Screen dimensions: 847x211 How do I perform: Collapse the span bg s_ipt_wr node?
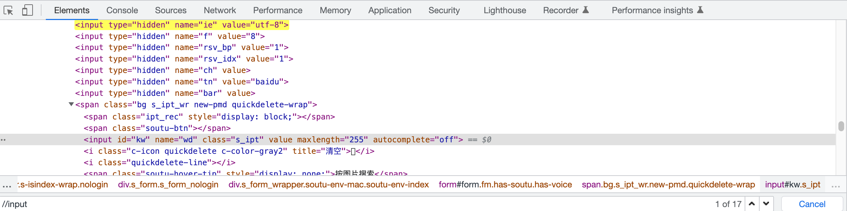[71, 104]
